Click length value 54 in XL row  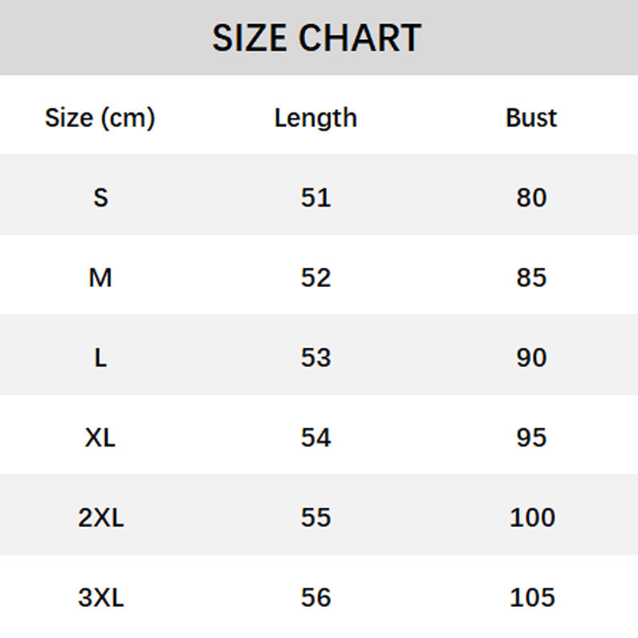pyautogui.click(x=316, y=437)
